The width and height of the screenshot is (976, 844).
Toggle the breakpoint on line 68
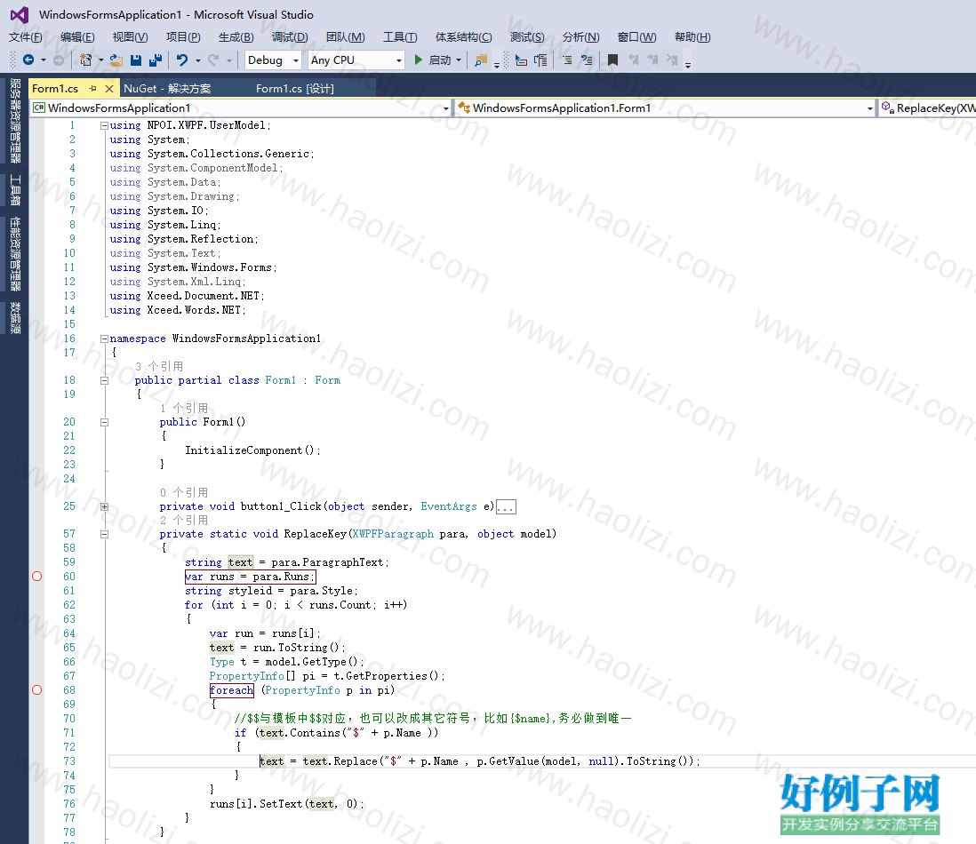coord(36,689)
